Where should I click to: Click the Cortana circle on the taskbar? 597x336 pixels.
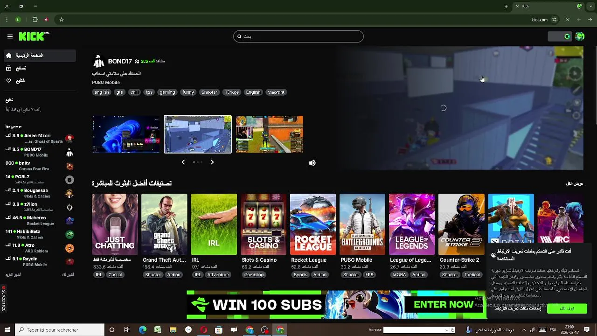coord(111,330)
